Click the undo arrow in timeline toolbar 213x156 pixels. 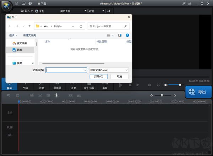tap(9, 95)
